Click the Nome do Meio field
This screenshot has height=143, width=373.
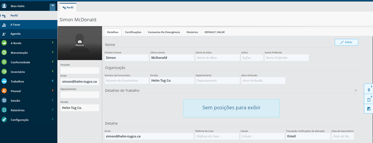click(218, 58)
